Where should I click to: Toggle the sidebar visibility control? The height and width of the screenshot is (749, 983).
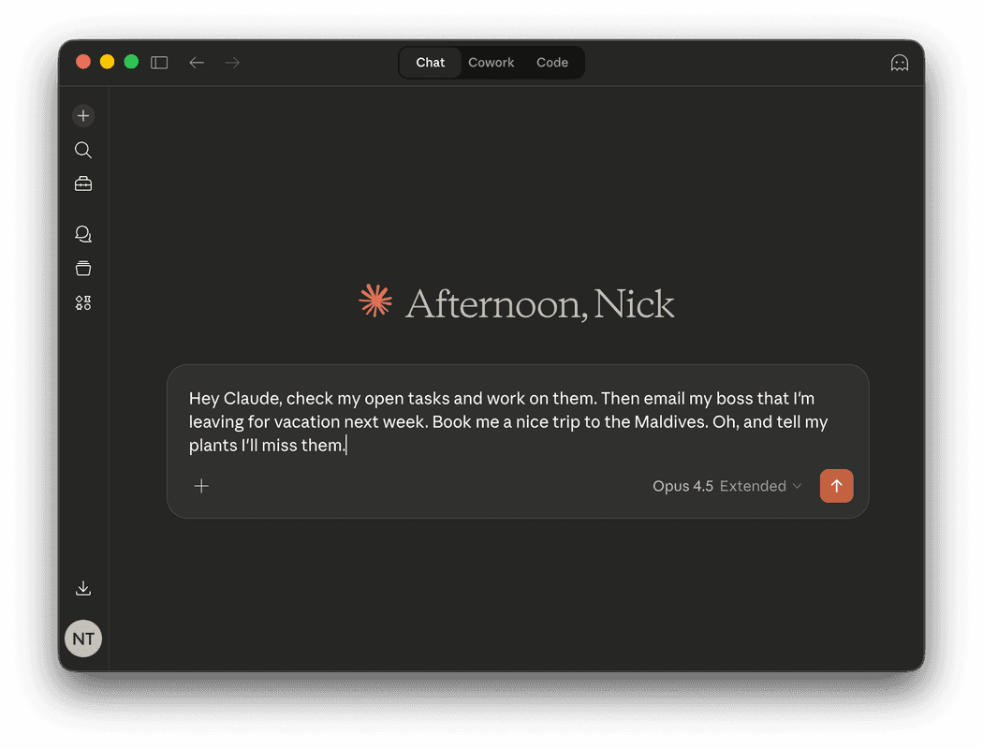click(x=158, y=62)
